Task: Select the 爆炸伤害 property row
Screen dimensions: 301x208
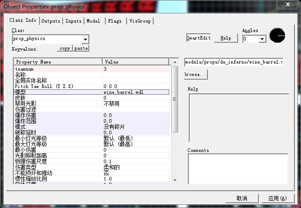Action: (x=92, y=115)
